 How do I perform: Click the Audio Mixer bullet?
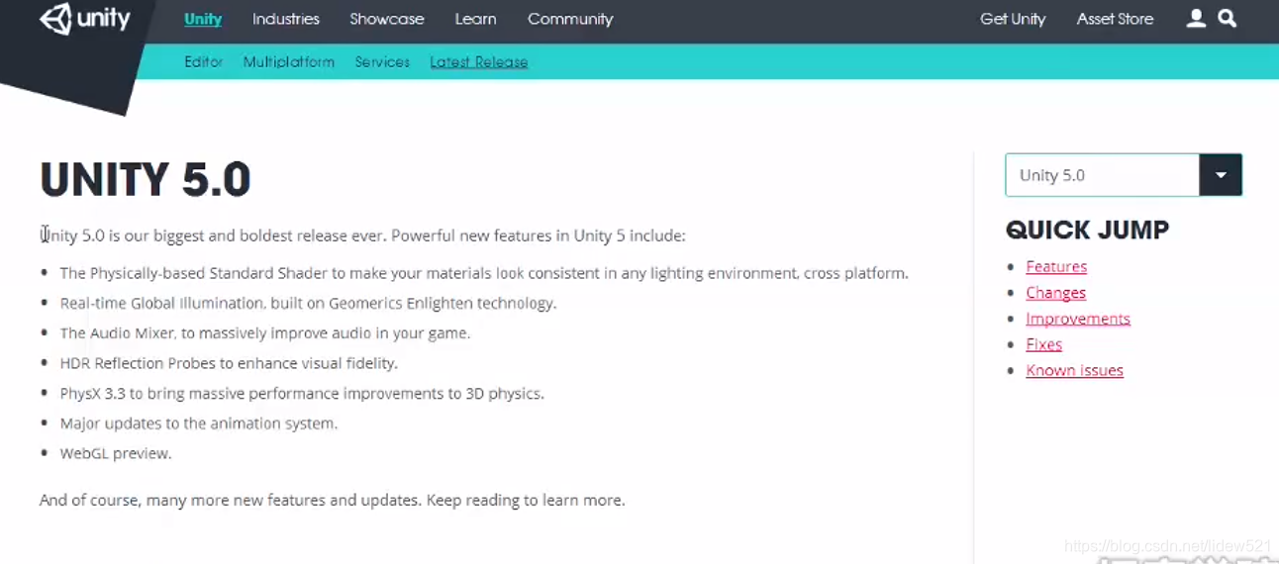coord(264,333)
